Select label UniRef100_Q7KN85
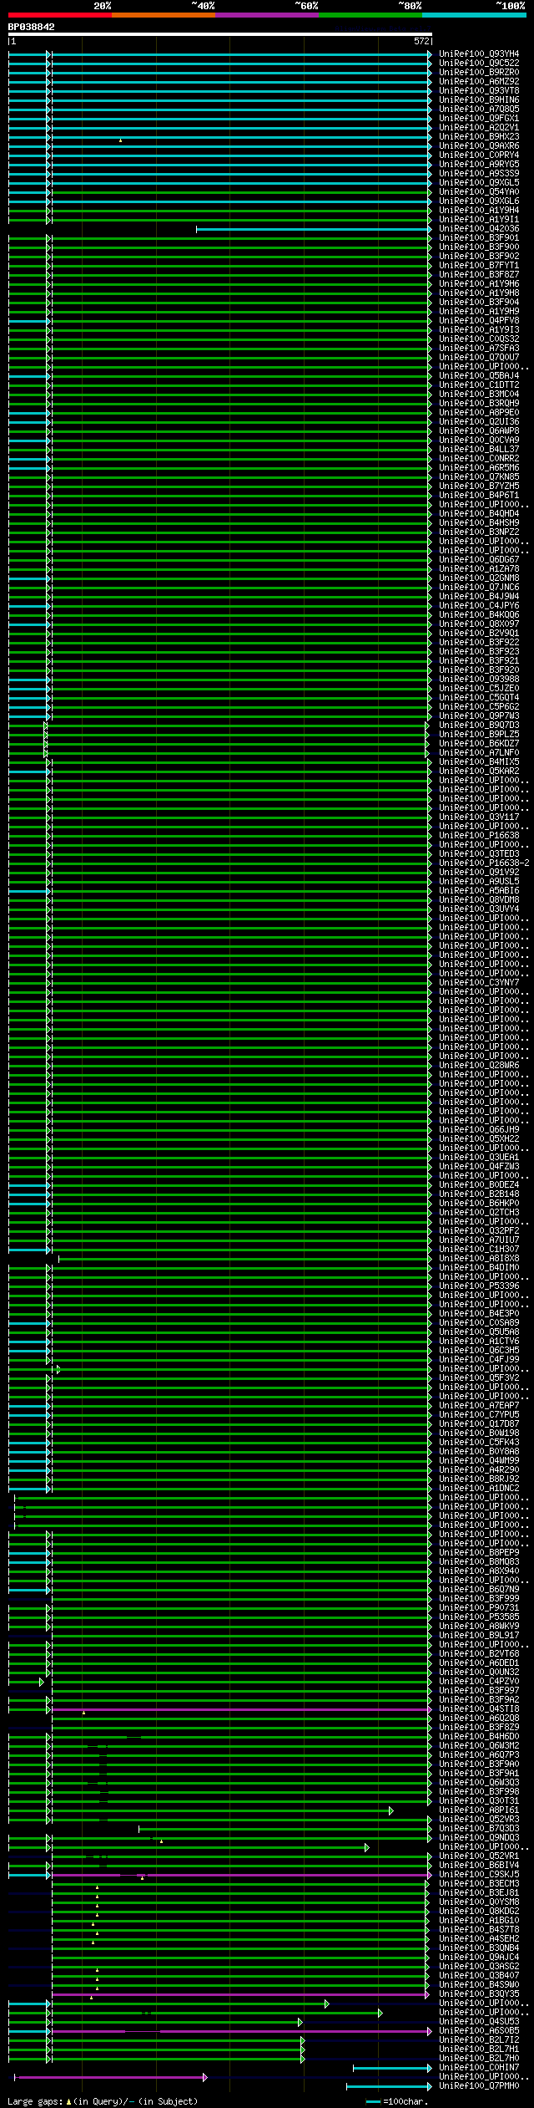Viewport: 534px width, 2108px height. click(479, 477)
